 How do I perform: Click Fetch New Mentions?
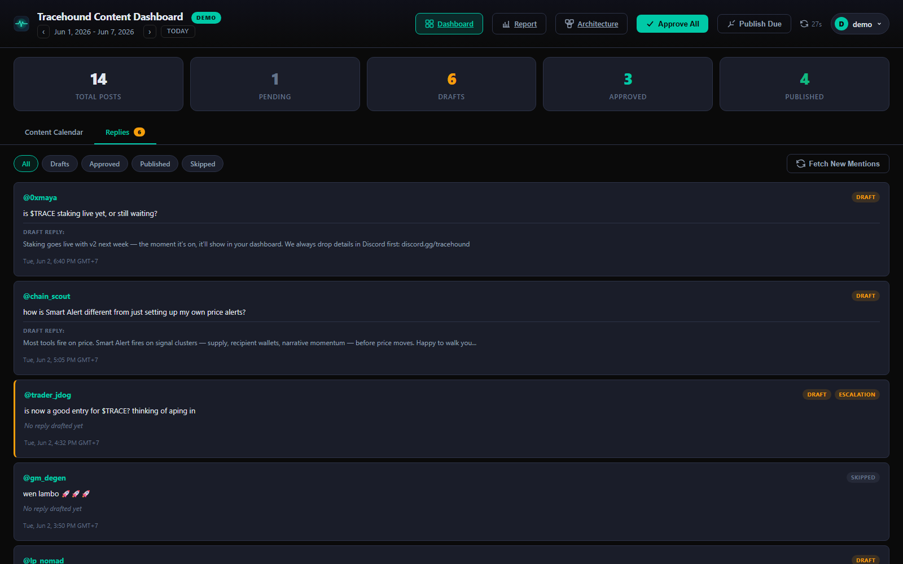tap(838, 164)
